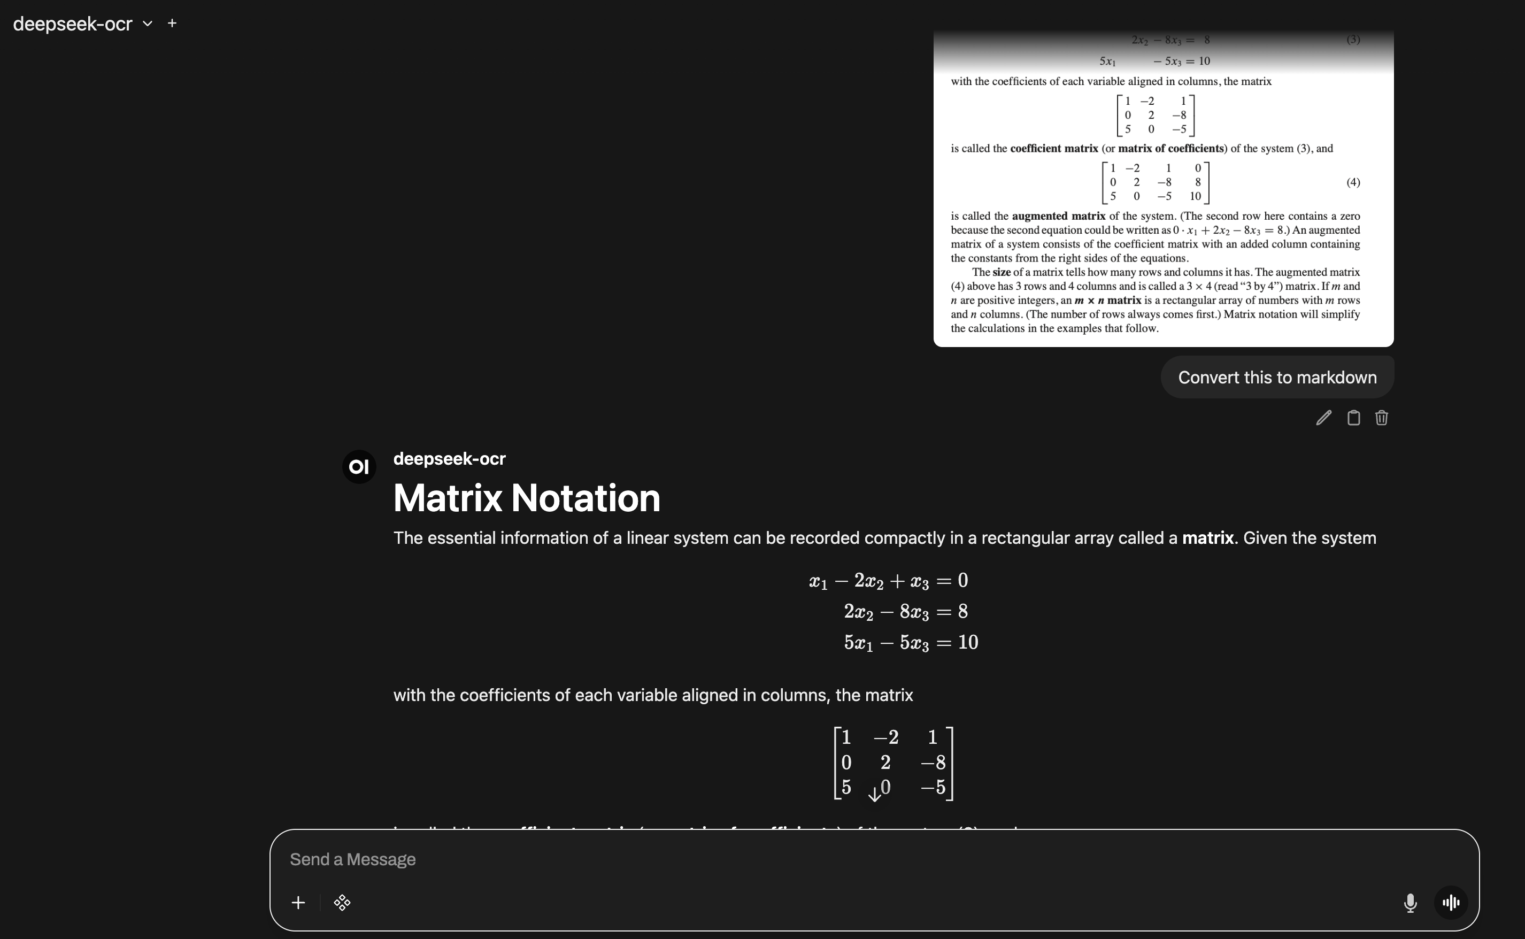Start voice mode with the waveform icon
This screenshot has height=939, width=1525.
(x=1451, y=902)
